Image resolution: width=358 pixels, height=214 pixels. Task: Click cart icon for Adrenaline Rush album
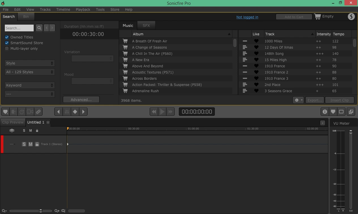point(125,91)
